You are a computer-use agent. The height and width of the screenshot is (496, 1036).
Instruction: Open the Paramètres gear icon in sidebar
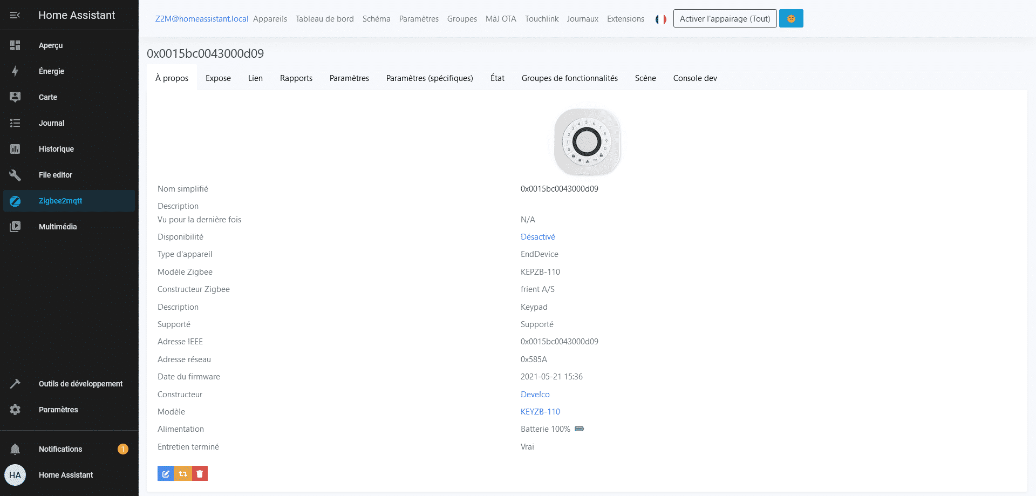[x=15, y=410]
